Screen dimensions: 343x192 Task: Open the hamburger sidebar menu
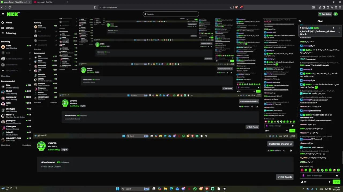tap(3, 14)
